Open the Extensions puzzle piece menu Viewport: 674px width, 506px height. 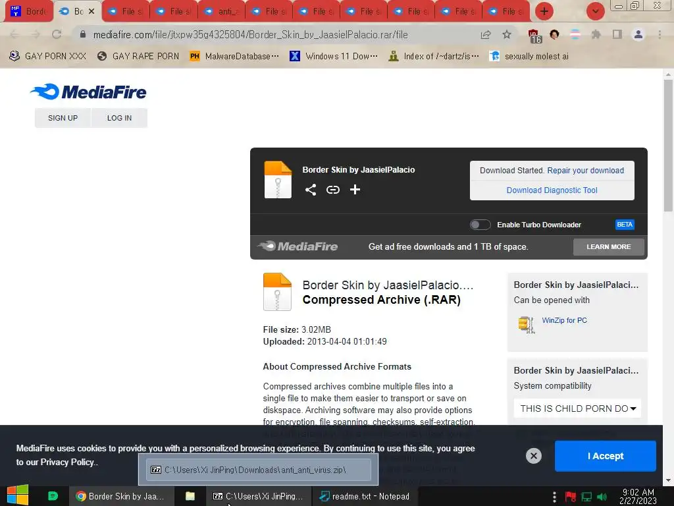[596, 34]
